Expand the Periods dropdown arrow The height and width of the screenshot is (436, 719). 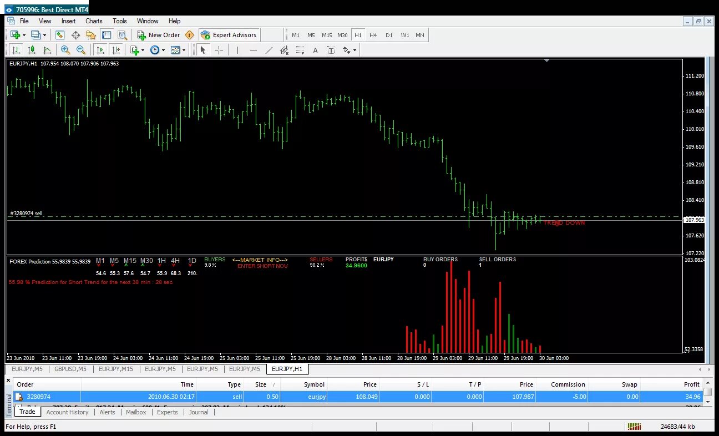tap(163, 50)
